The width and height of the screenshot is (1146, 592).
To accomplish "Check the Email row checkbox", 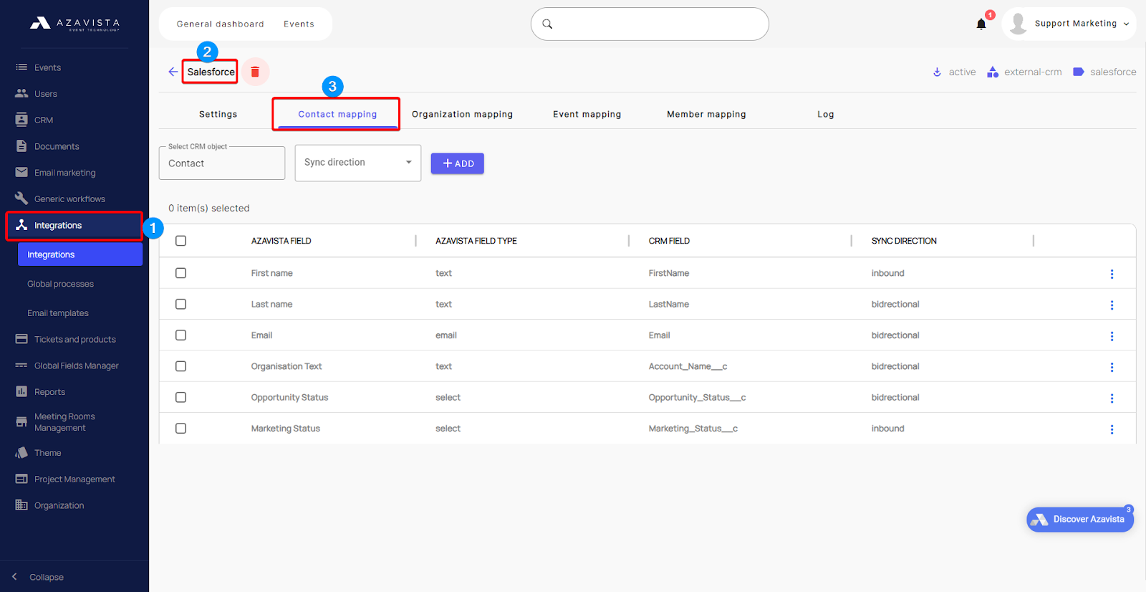I will click(180, 335).
